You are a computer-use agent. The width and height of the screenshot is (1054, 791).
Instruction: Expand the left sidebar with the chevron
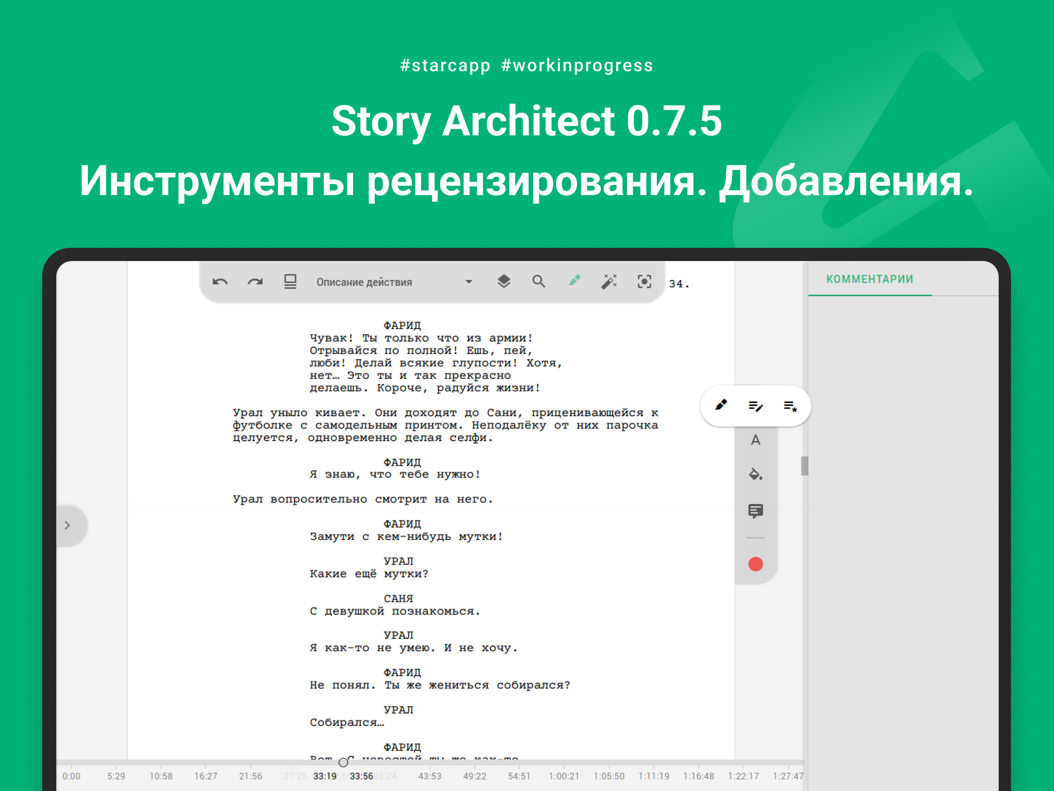click(68, 526)
